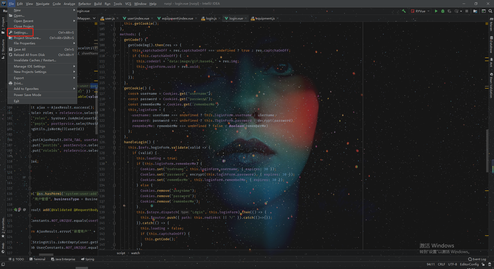
Task: Click 94:11 cursor position in status bar
Action: click(x=431, y=264)
